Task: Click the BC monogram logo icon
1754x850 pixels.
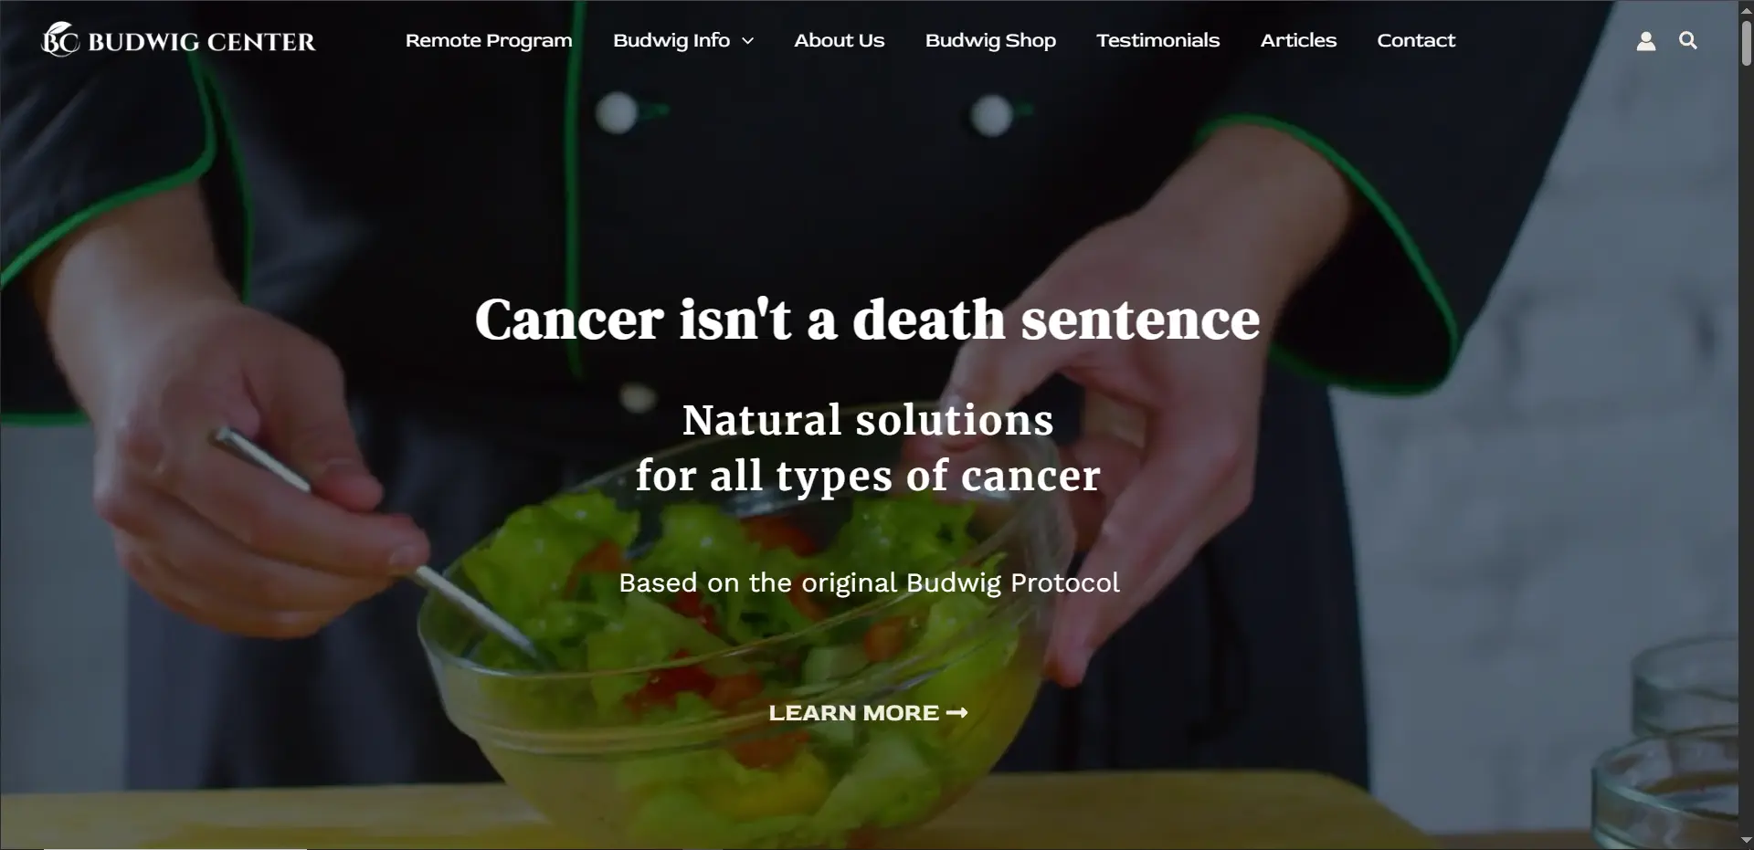Action: 61,39
